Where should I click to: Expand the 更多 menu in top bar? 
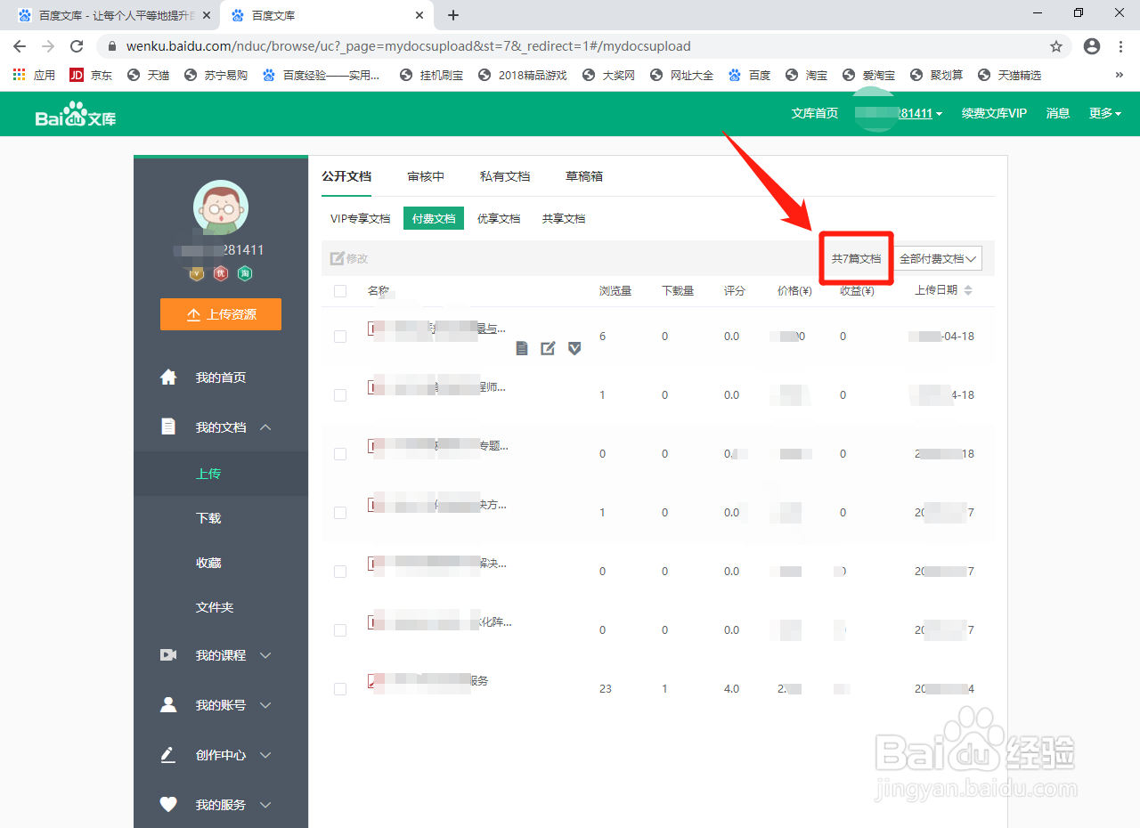pos(1104,113)
